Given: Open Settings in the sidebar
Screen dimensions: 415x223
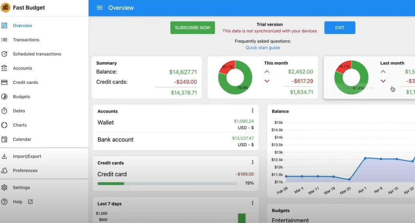Looking at the screenshot, I should coord(21,188).
